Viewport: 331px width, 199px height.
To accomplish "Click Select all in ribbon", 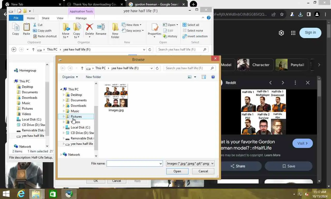I will coord(191,25).
